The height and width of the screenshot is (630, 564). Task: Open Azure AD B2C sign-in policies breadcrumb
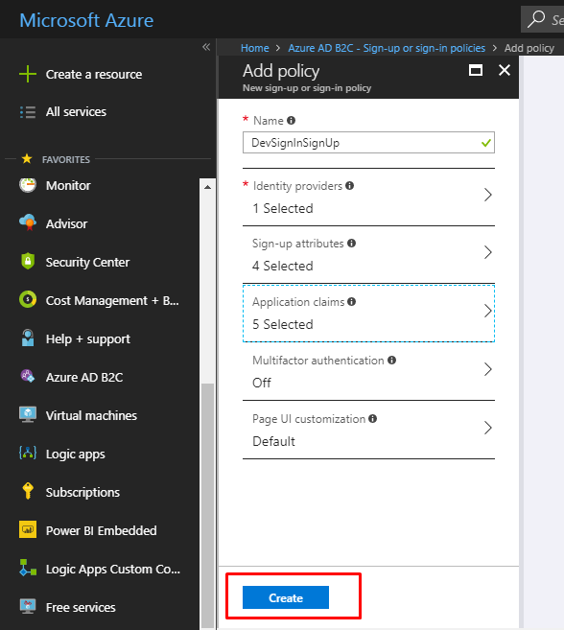[387, 48]
